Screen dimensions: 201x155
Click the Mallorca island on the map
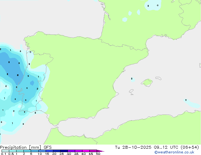point(147,83)
